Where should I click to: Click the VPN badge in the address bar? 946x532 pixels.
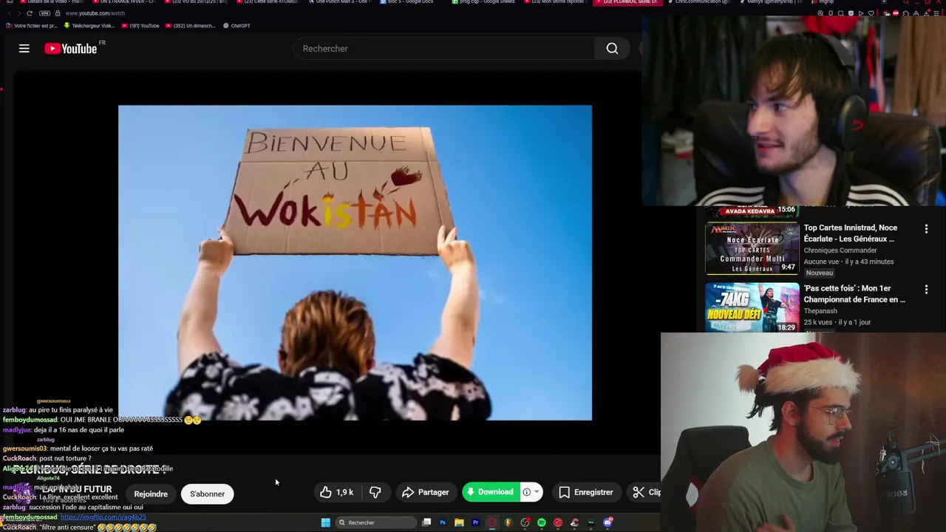pyautogui.click(x=45, y=13)
